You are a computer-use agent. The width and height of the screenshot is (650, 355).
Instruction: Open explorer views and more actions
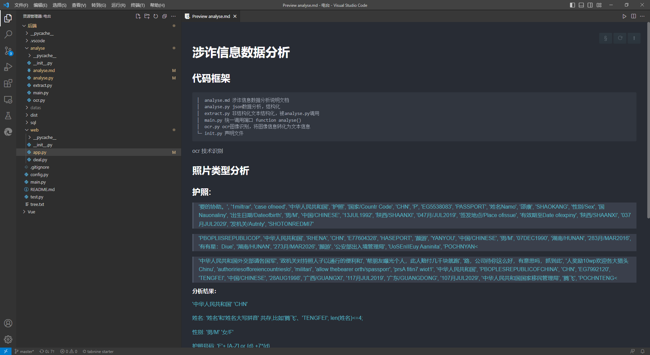(173, 16)
